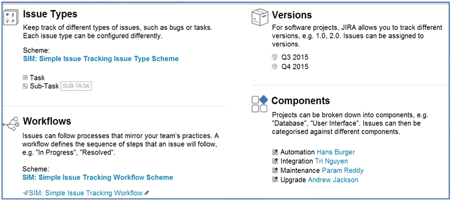Open Simple Issue Tracking Issue Type Scheme
Image resolution: width=452 pixels, height=202 pixels.
[x=101, y=59]
